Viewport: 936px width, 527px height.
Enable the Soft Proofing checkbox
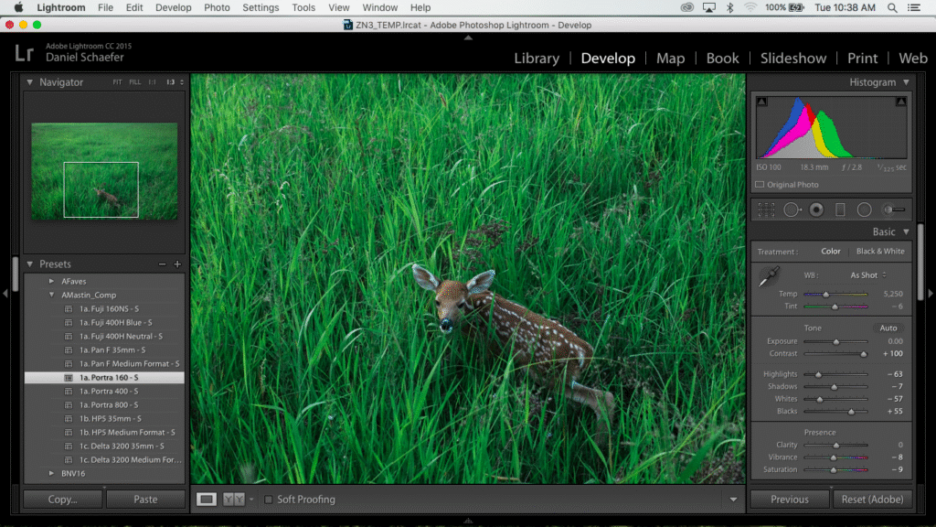(268, 500)
